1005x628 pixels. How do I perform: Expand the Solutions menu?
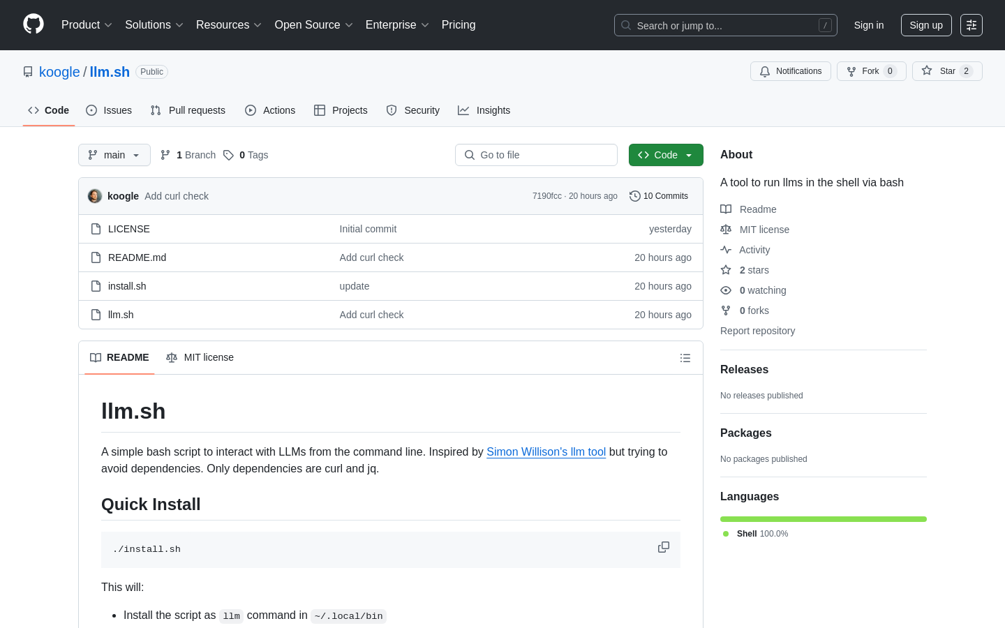pos(154,25)
